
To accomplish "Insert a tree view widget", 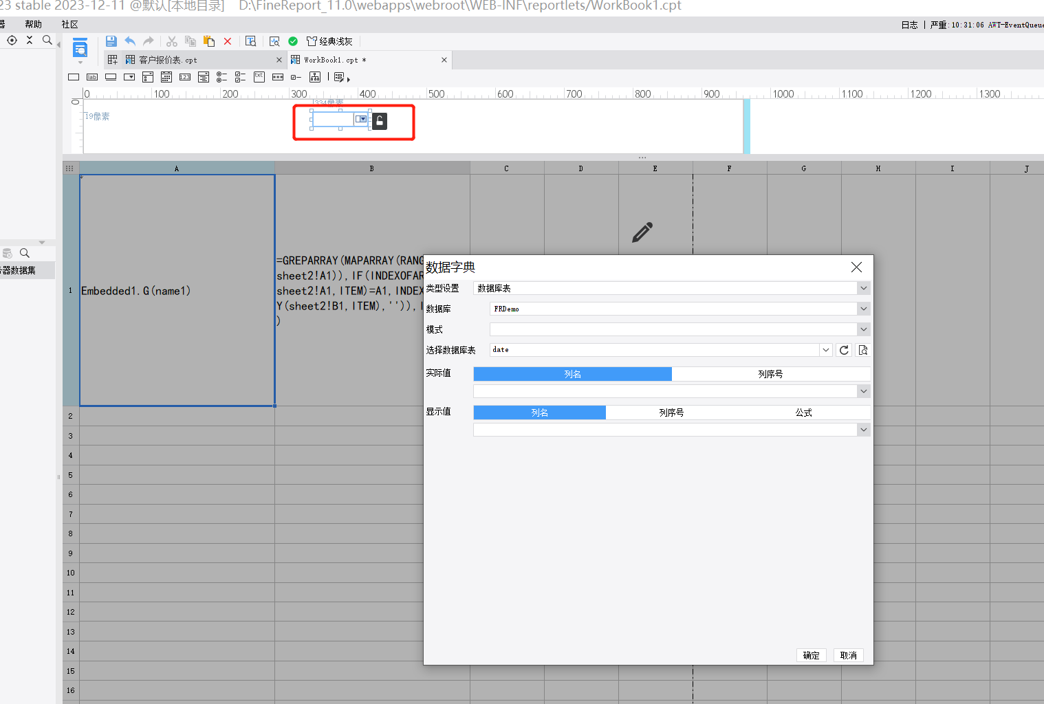I will (315, 77).
